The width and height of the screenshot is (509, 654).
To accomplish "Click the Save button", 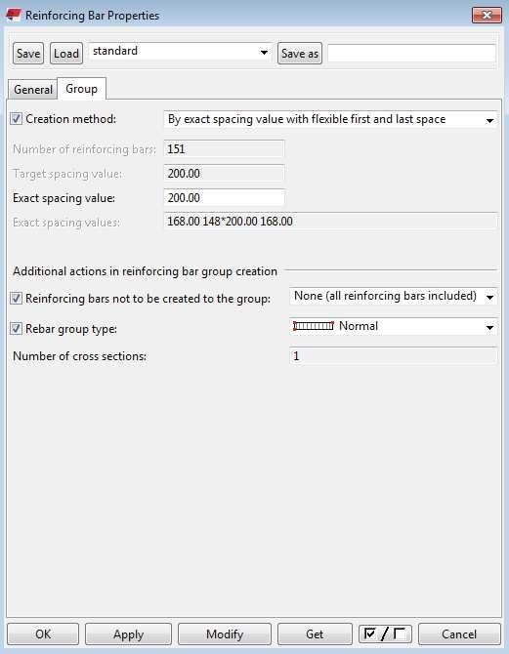I will tap(28, 54).
